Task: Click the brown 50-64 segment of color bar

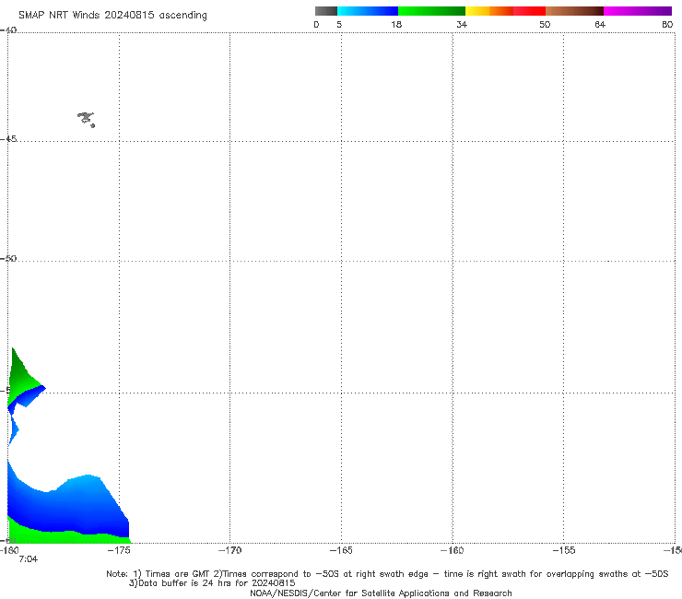Action: point(574,11)
